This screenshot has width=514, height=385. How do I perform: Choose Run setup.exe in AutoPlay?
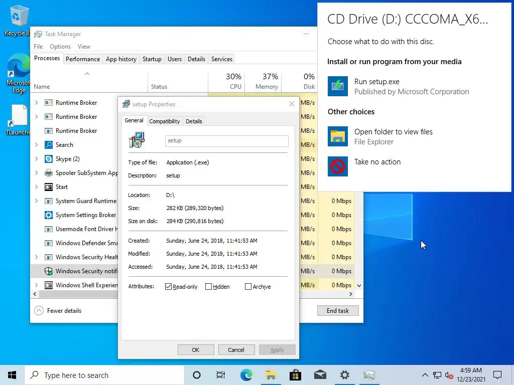(x=398, y=86)
